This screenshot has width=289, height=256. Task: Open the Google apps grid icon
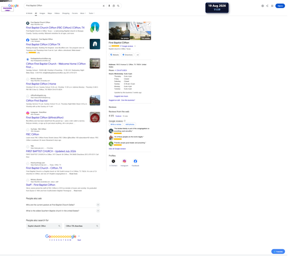pos(272,6)
